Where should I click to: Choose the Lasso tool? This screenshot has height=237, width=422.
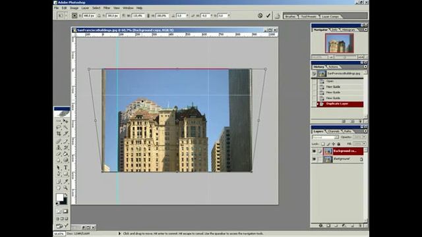coord(59,127)
